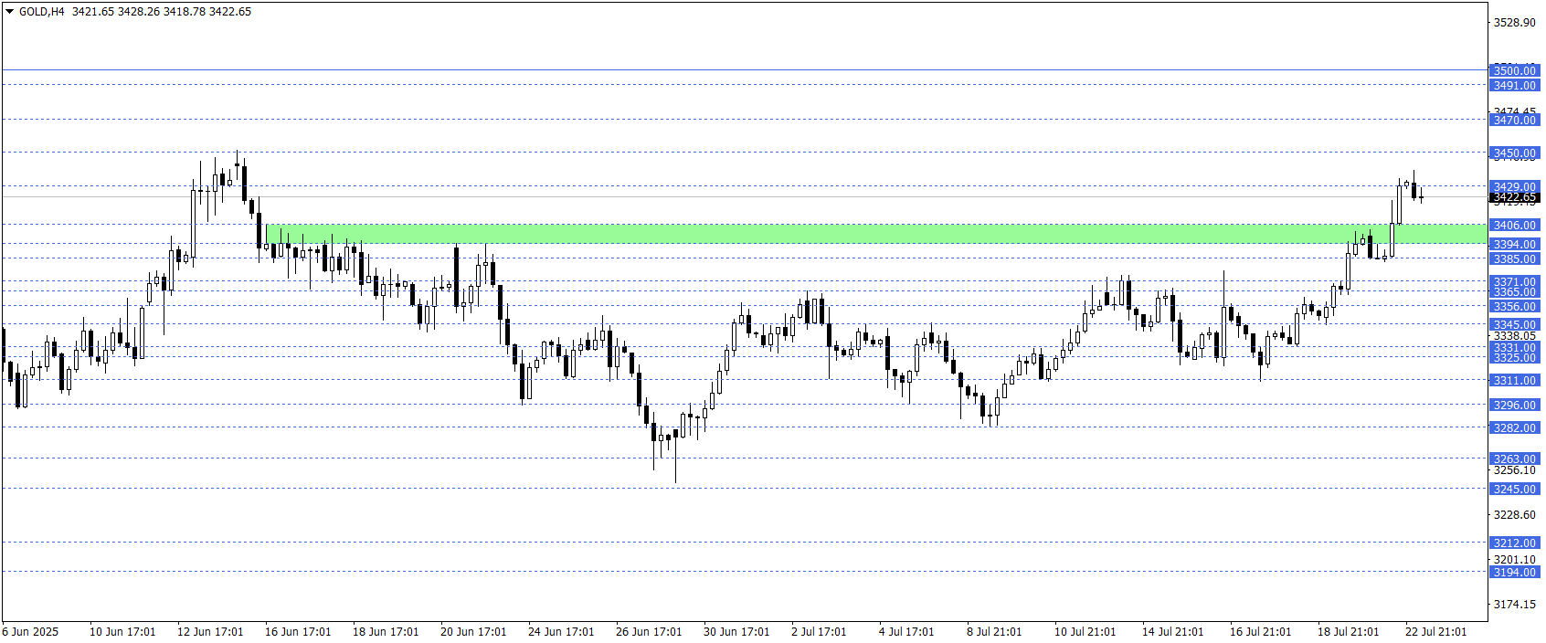
Task: Click the 3282.00 price level label
Action: (x=1515, y=427)
